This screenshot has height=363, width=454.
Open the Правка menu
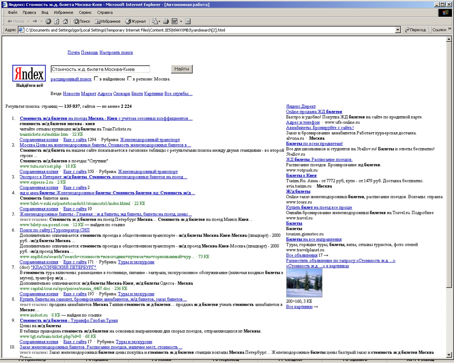coord(29,12)
